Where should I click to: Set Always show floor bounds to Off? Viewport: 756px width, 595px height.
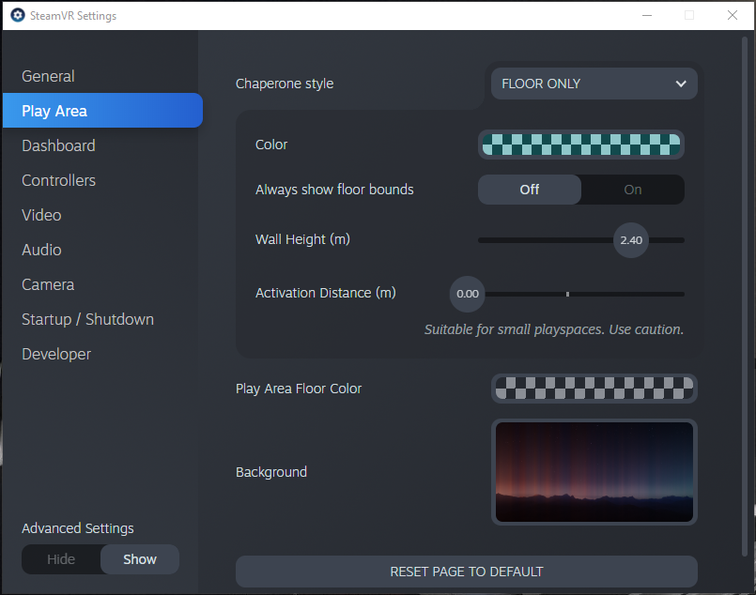click(x=530, y=190)
